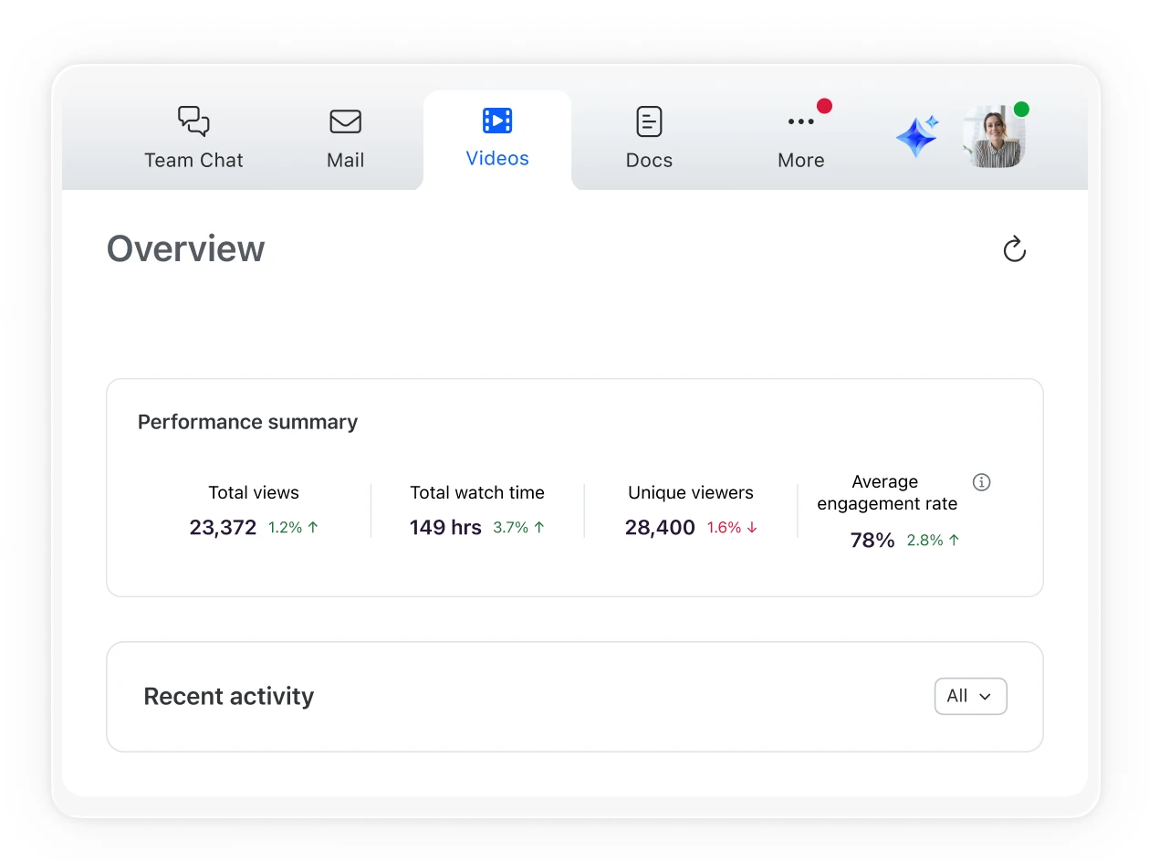Click the Videos film strip icon

click(497, 121)
